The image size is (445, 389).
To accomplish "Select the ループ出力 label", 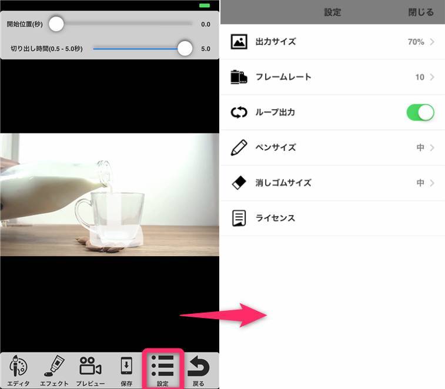I will (275, 112).
